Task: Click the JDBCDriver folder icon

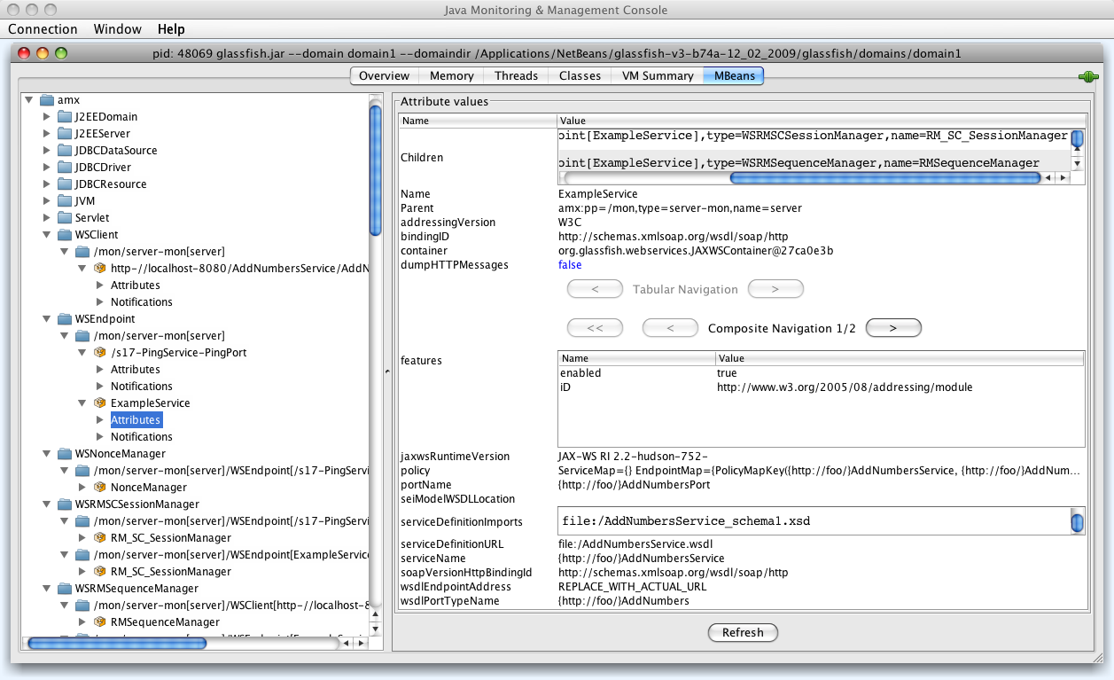Action: (x=64, y=168)
